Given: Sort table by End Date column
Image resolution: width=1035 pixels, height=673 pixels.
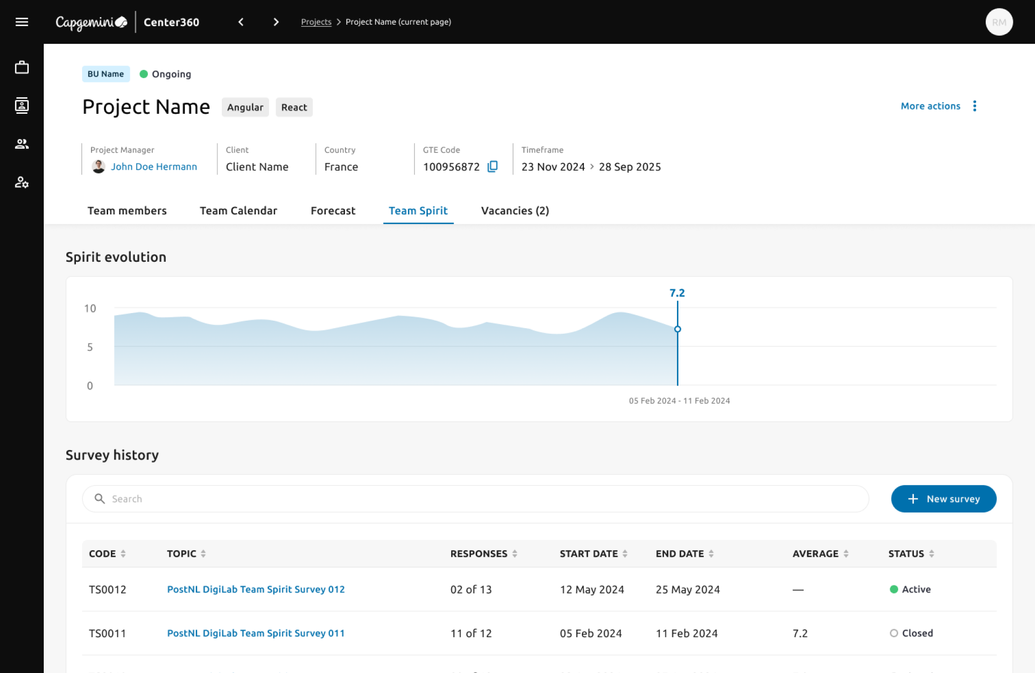Looking at the screenshot, I should click(711, 554).
